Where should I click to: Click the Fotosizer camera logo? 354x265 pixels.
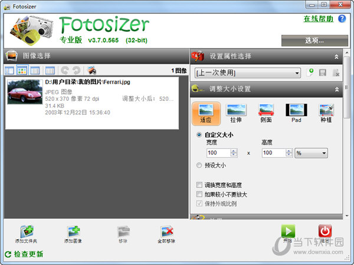click(32, 30)
